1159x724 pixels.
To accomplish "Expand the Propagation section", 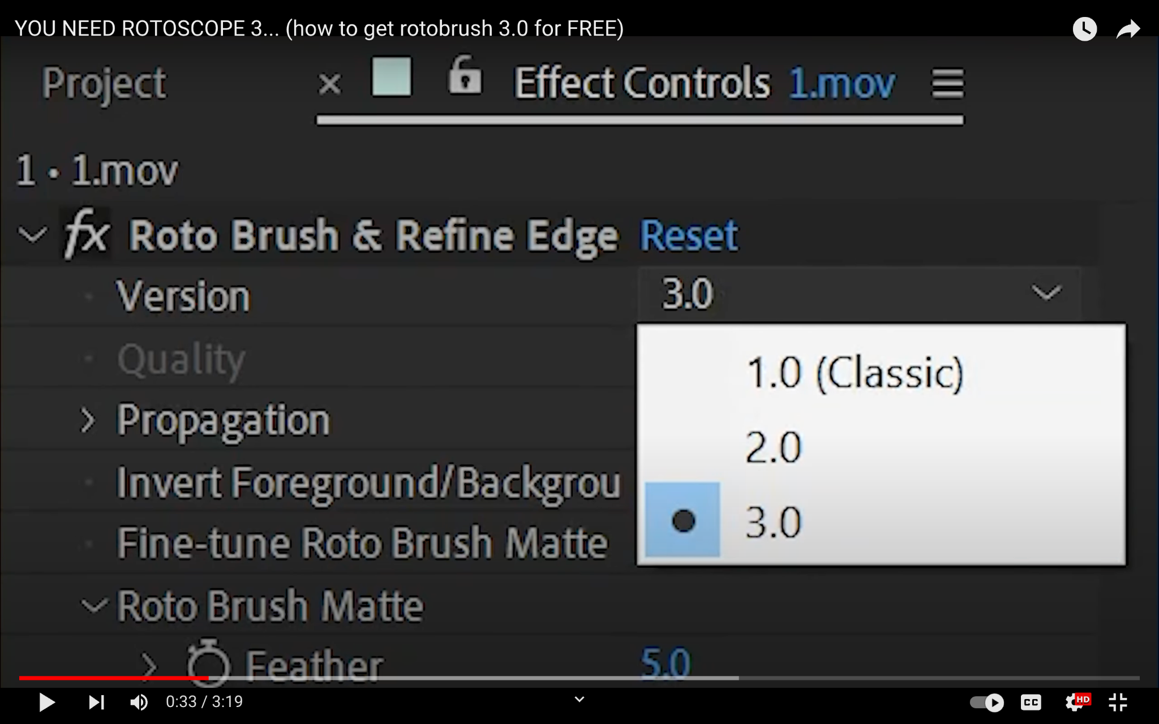I will pos(88,420).
